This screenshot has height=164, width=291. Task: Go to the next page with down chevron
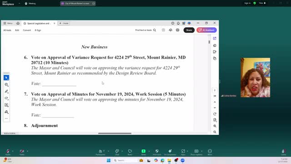(215, 108)
